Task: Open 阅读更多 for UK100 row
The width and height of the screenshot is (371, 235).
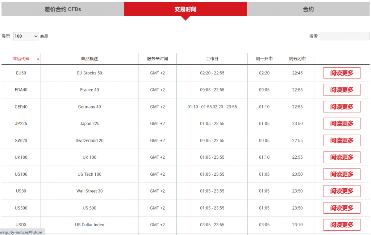Action: [x=342, y=157]
